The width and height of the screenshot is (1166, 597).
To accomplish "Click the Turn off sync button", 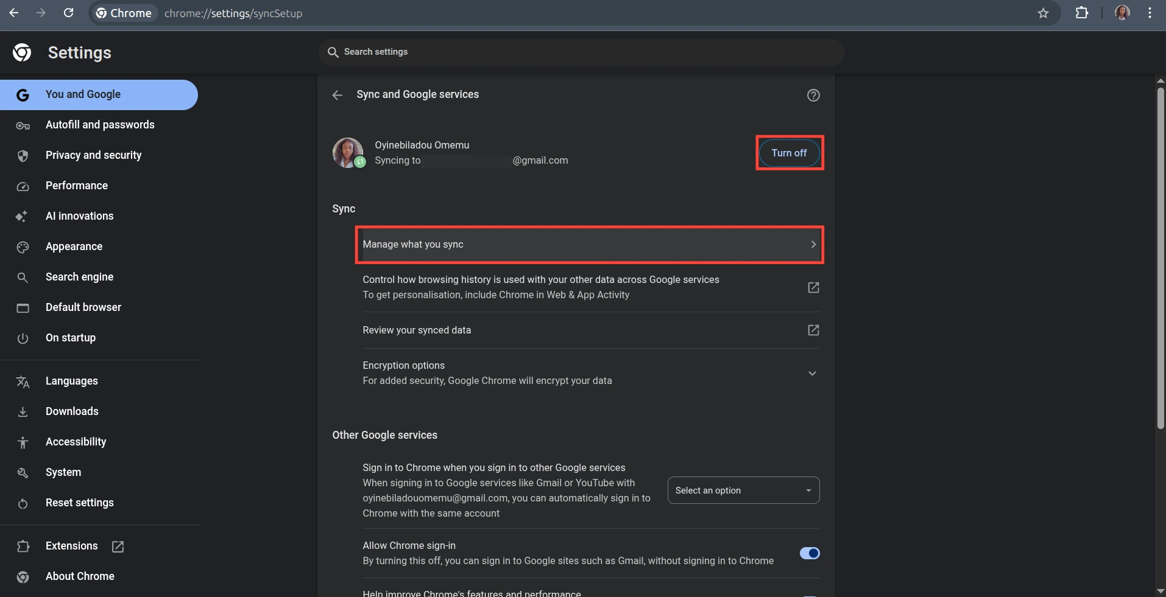I will (789, 153).
